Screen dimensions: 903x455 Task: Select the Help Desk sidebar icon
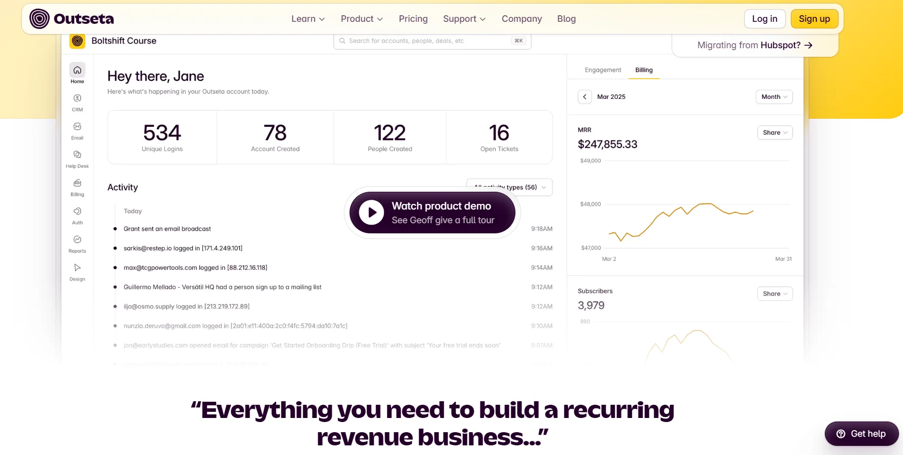coord(77,155)
